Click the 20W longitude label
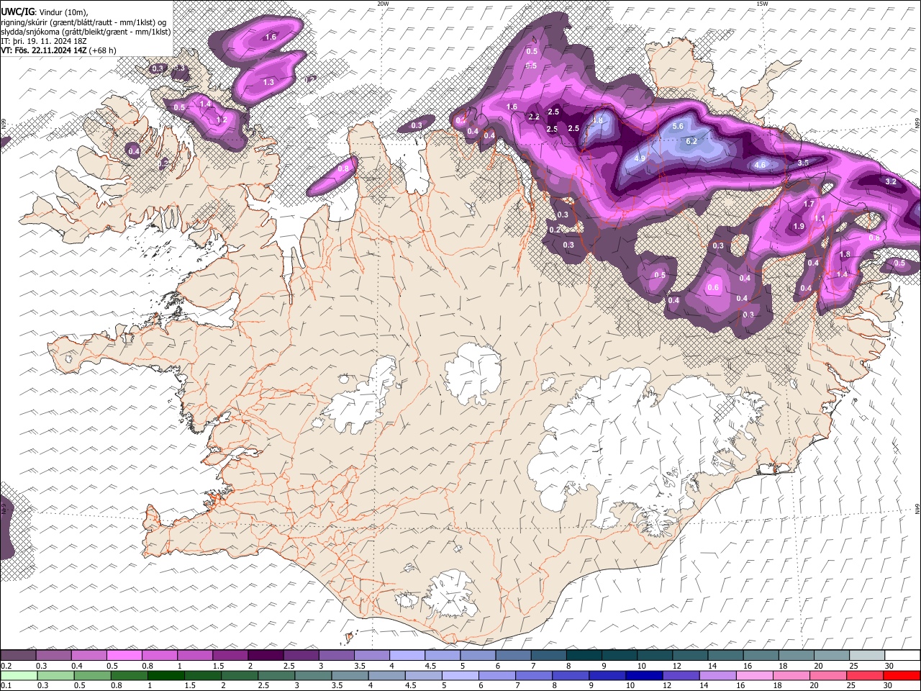 (383, 4)
